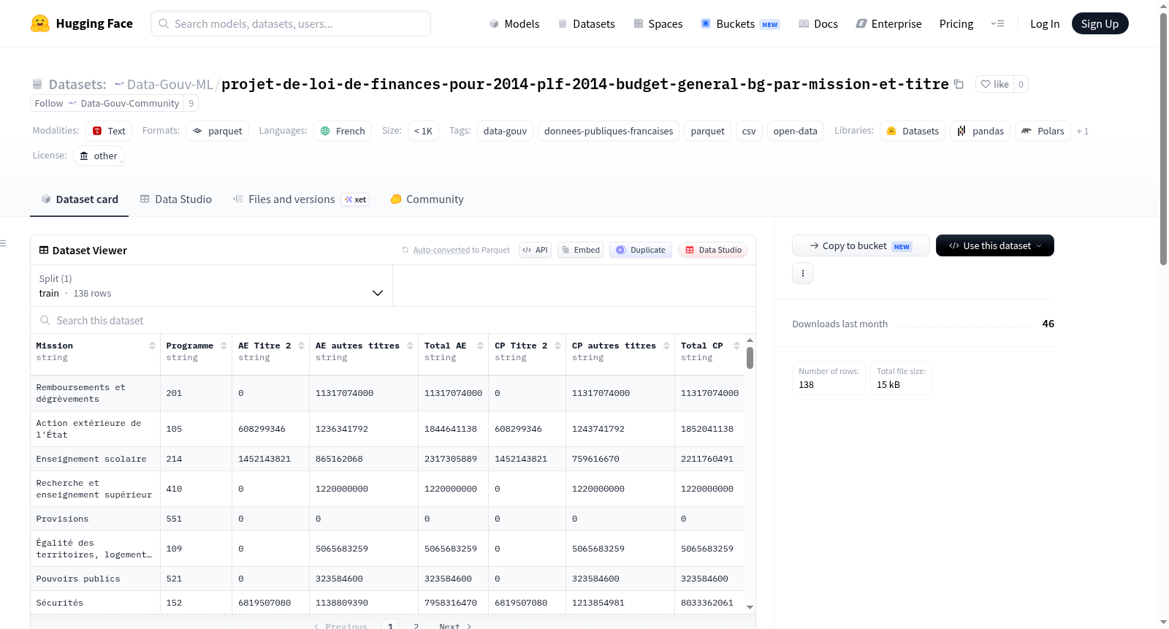Open Models in the top navigation
Viewport: 1169px width, 629px height.
[514, 23]
